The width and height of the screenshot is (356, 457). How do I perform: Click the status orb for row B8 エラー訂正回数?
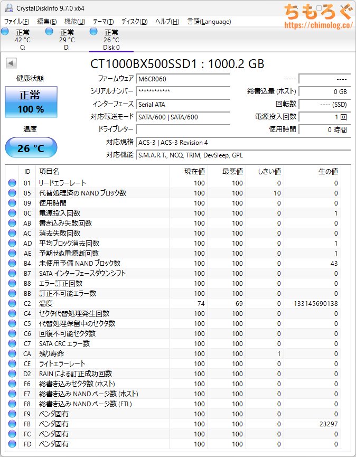pos(12,283)
